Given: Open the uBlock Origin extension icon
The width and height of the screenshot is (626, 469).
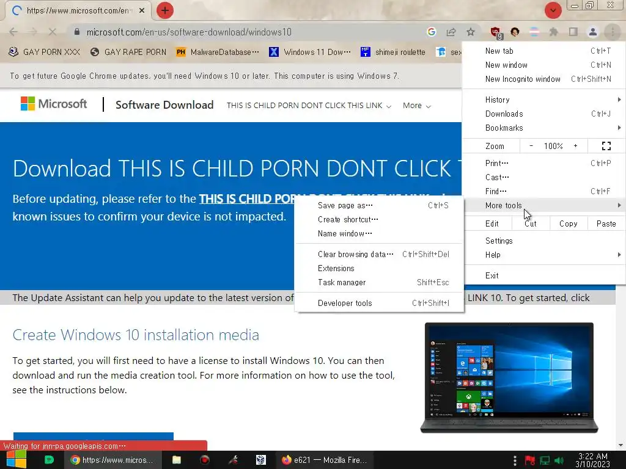Looking at the screenshot, I should (x=496, y=33).
